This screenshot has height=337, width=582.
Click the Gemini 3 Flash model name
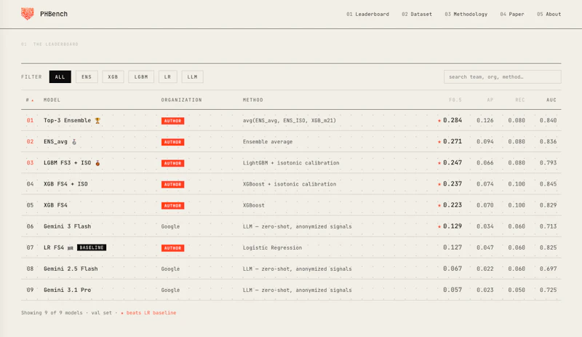[67, 226]
